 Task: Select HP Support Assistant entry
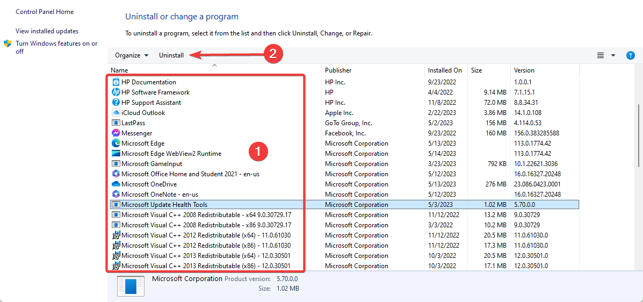[x=344, y=103]
